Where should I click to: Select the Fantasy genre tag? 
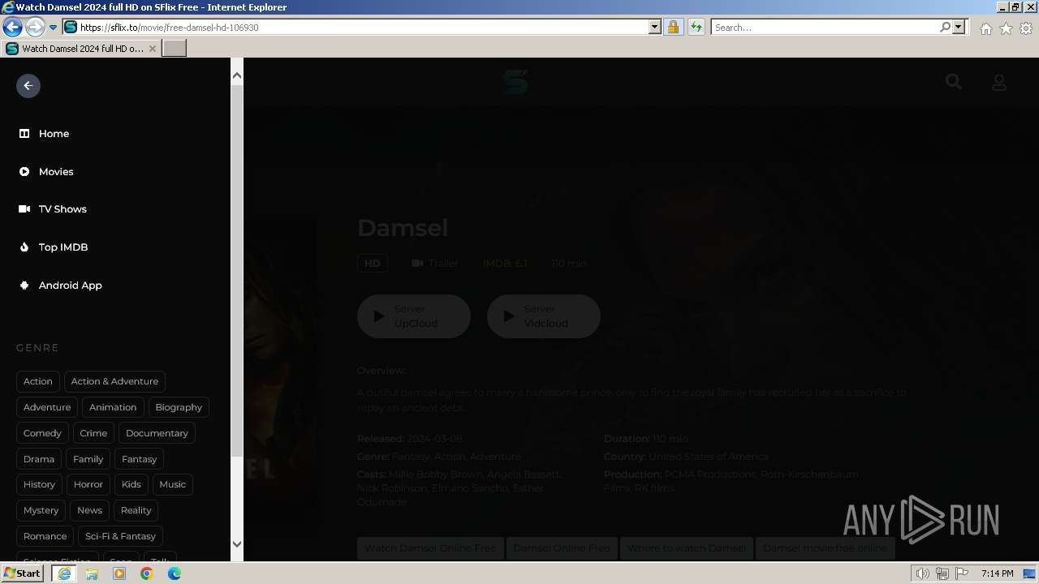(140, 459)
